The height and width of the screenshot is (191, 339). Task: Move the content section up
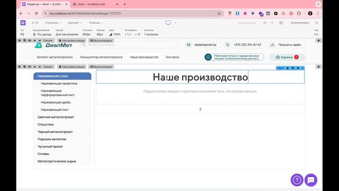(x=34, y=67)
